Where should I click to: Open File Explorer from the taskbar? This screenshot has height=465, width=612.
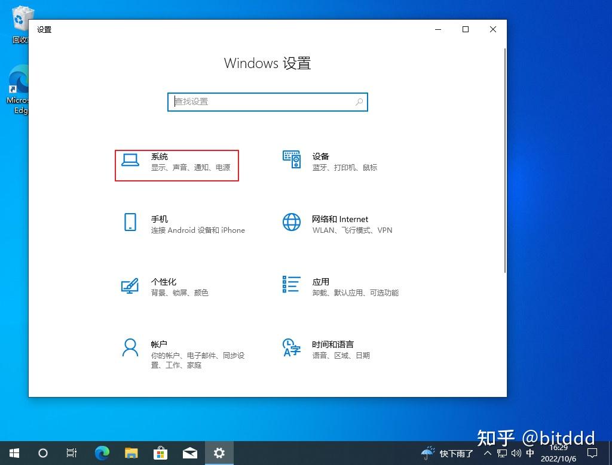131,453
